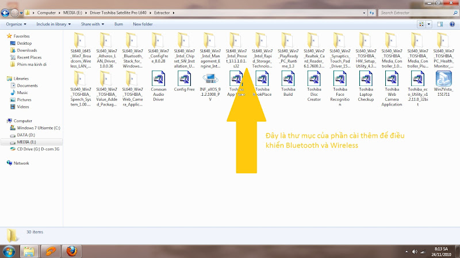Select the Win7Vista_151711 file
Image resolution: width=460 pixels, height=258 pixels.
pos(443,84)
